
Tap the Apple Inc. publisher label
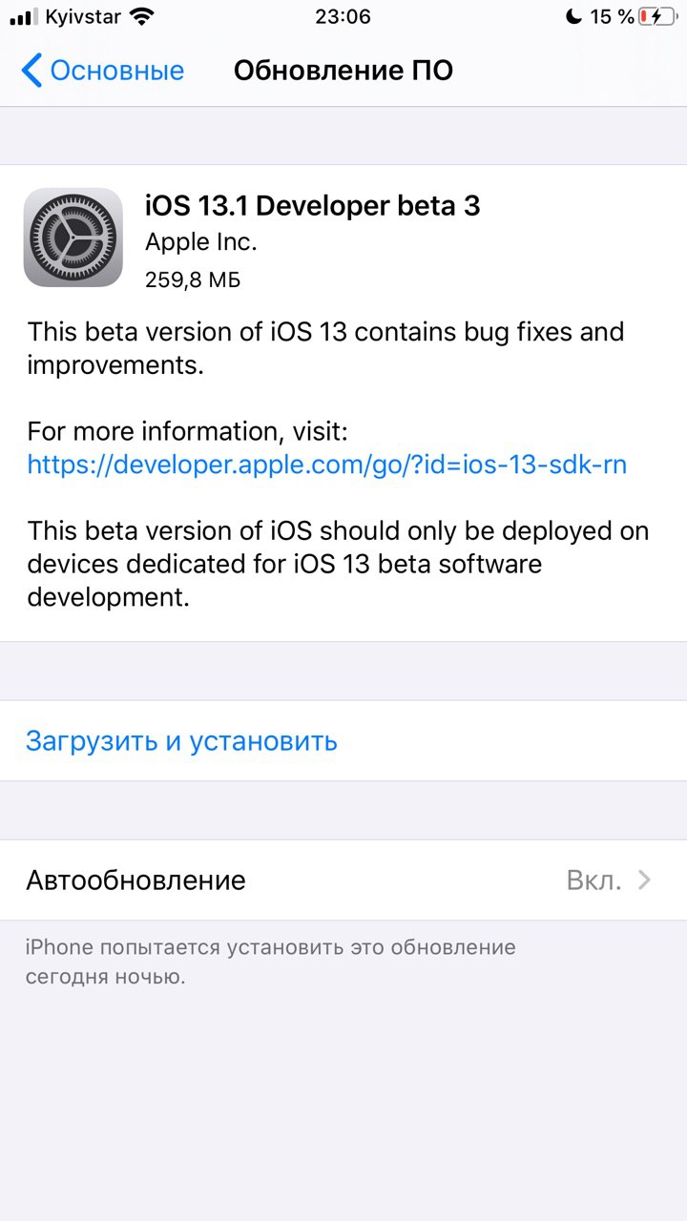201,242
